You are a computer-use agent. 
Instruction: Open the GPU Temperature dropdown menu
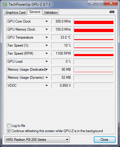(46, 37)
